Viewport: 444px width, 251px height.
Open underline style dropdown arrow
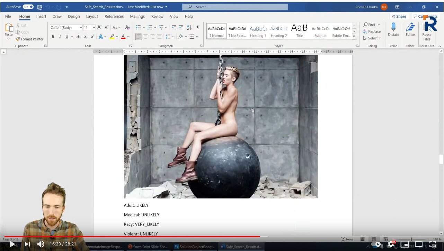(72, 37)
